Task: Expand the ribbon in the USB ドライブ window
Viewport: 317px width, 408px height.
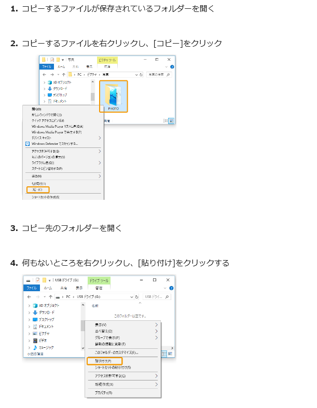Action: 165,288
